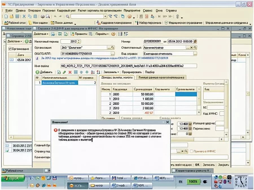Click the Набор персонала panel button
This screenshot has height=190, width=254.
tap(148, 23)
